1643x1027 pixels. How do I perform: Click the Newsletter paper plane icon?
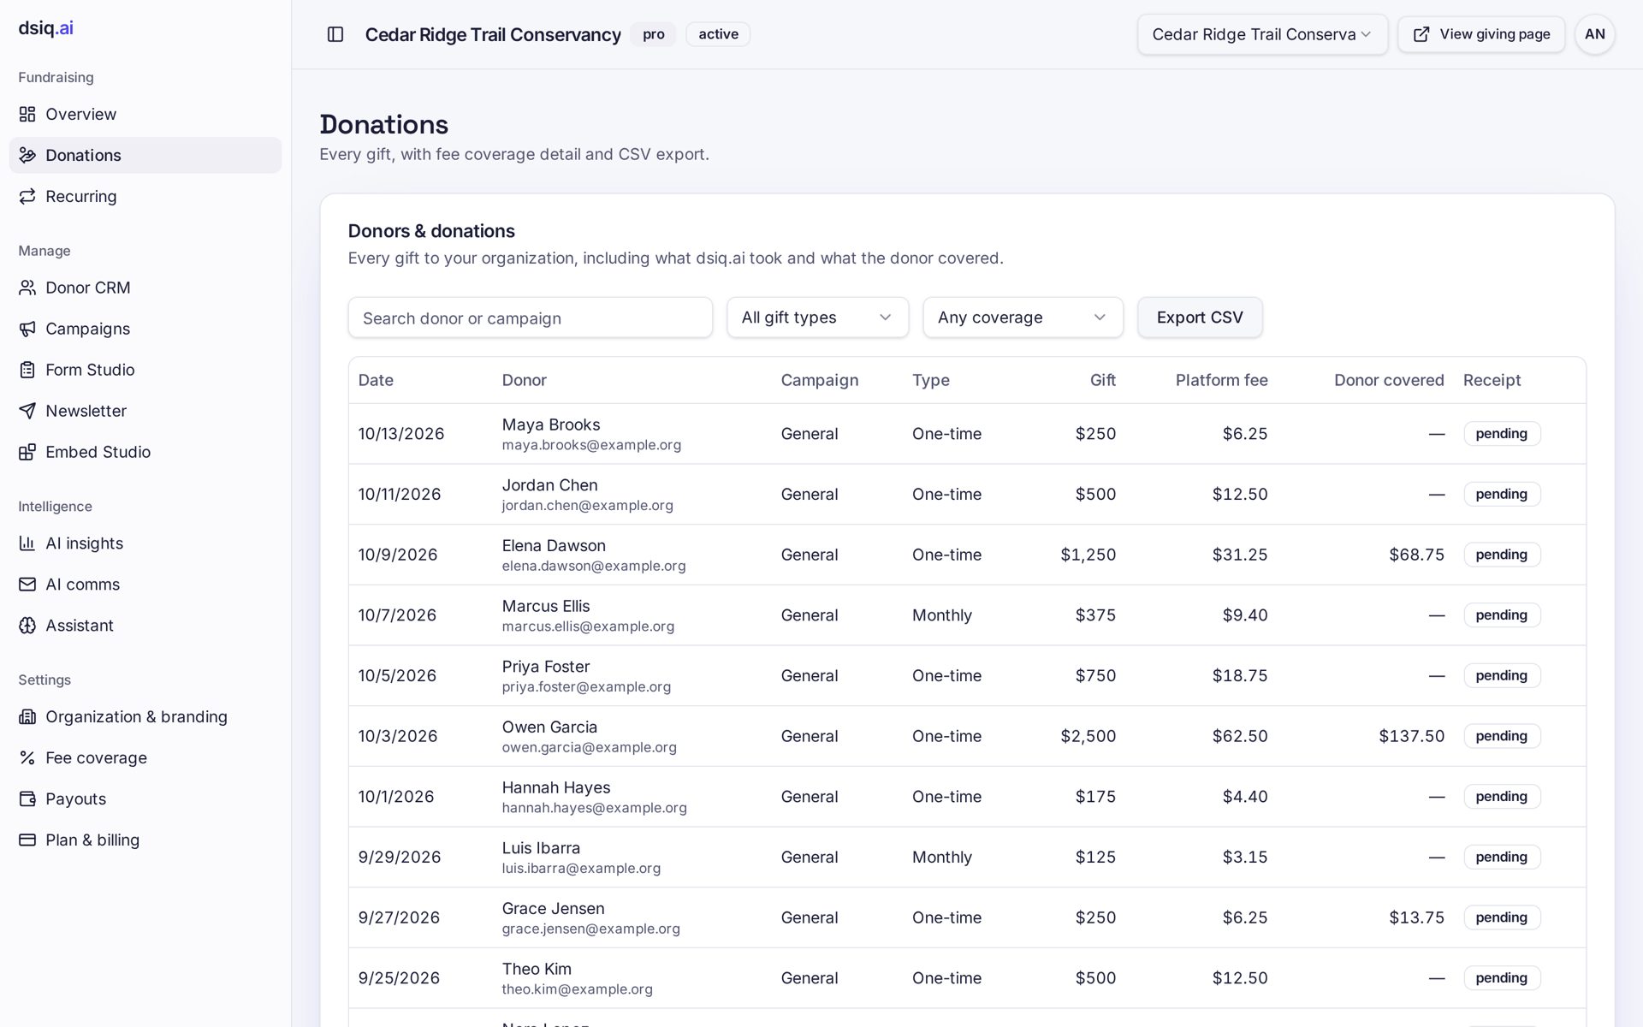27,411
